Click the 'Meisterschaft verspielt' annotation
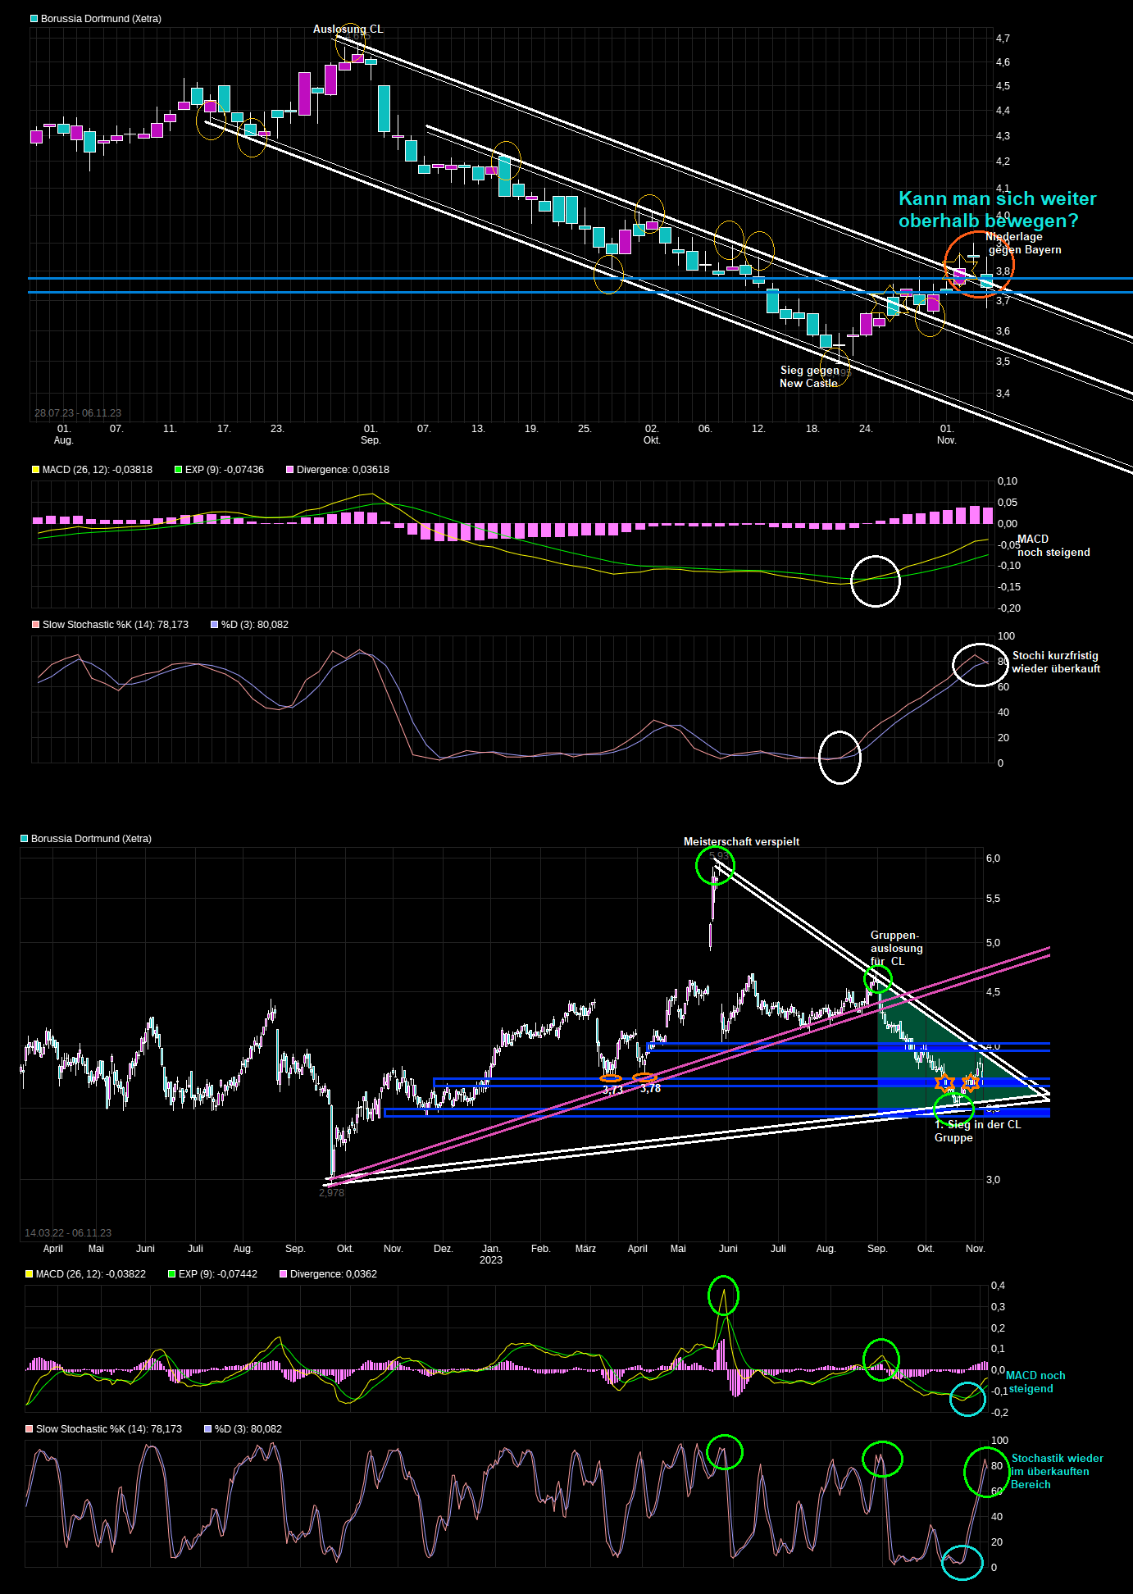The width and height of the screenshot is (1133, 1594). [x=741, y=842]
